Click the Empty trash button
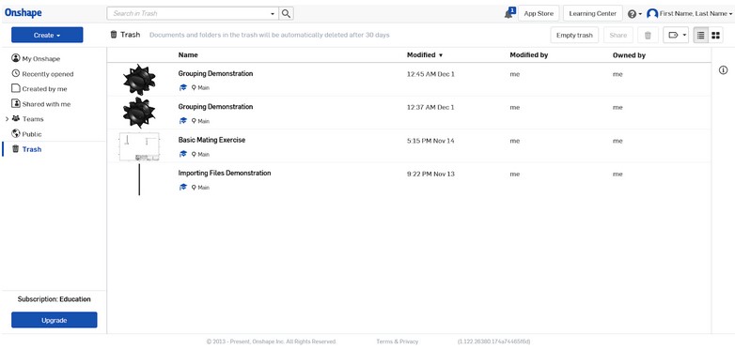This screenshot has height=349, width=735. [574, 35]
